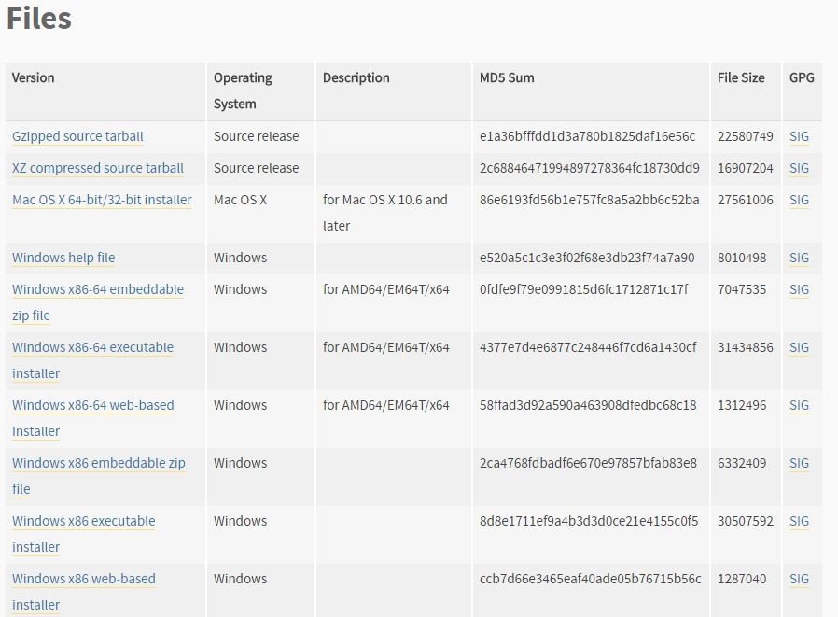Click file size 27561006

pos(745,200)
